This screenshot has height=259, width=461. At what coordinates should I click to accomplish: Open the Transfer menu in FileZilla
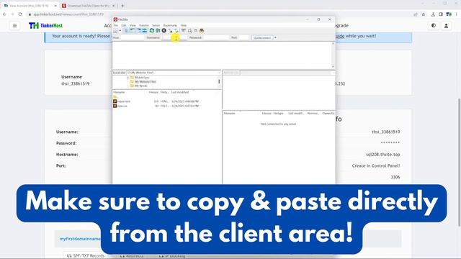click(144, 25)
